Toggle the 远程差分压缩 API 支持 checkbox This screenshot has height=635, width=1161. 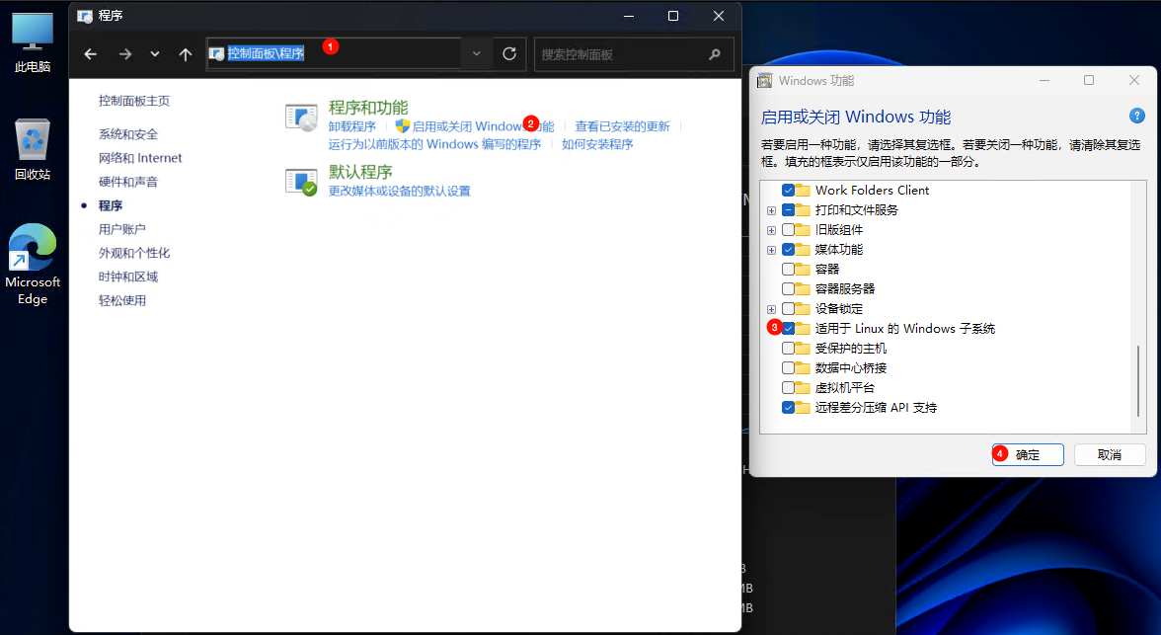tap(789, 408)
